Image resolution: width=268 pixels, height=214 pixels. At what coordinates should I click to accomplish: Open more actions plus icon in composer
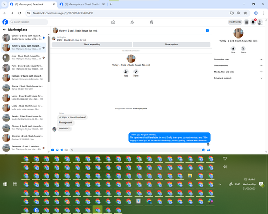pyautogui.click(x=53, y=150)
